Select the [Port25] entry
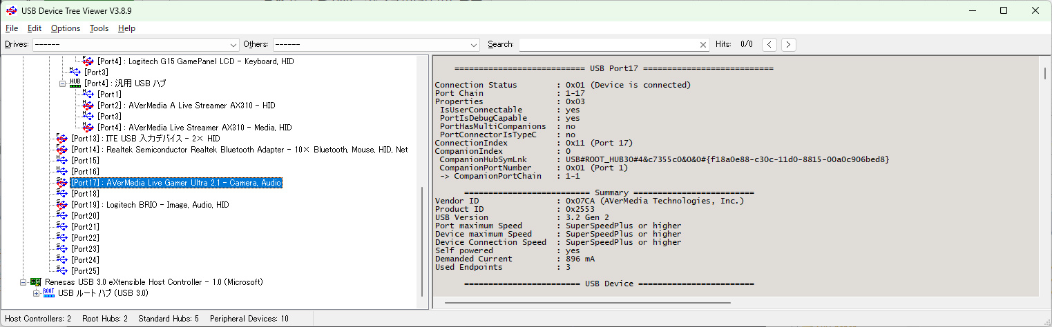Viewport: 1052px width, 327px height. coord(86,271)
